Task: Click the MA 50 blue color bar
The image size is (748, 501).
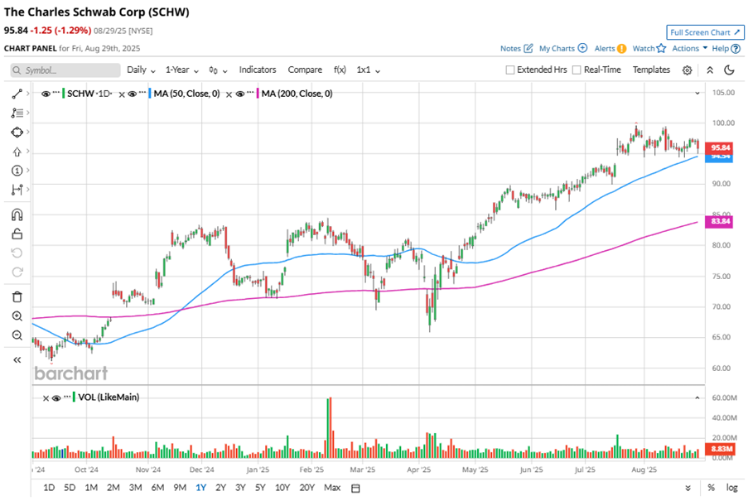Action: click(x=150, y=94)
